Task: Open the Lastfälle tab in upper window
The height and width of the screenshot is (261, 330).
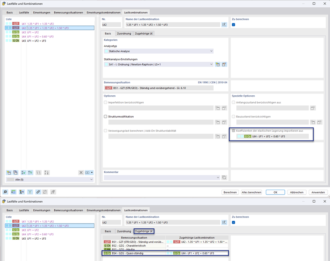Action: 24,13
